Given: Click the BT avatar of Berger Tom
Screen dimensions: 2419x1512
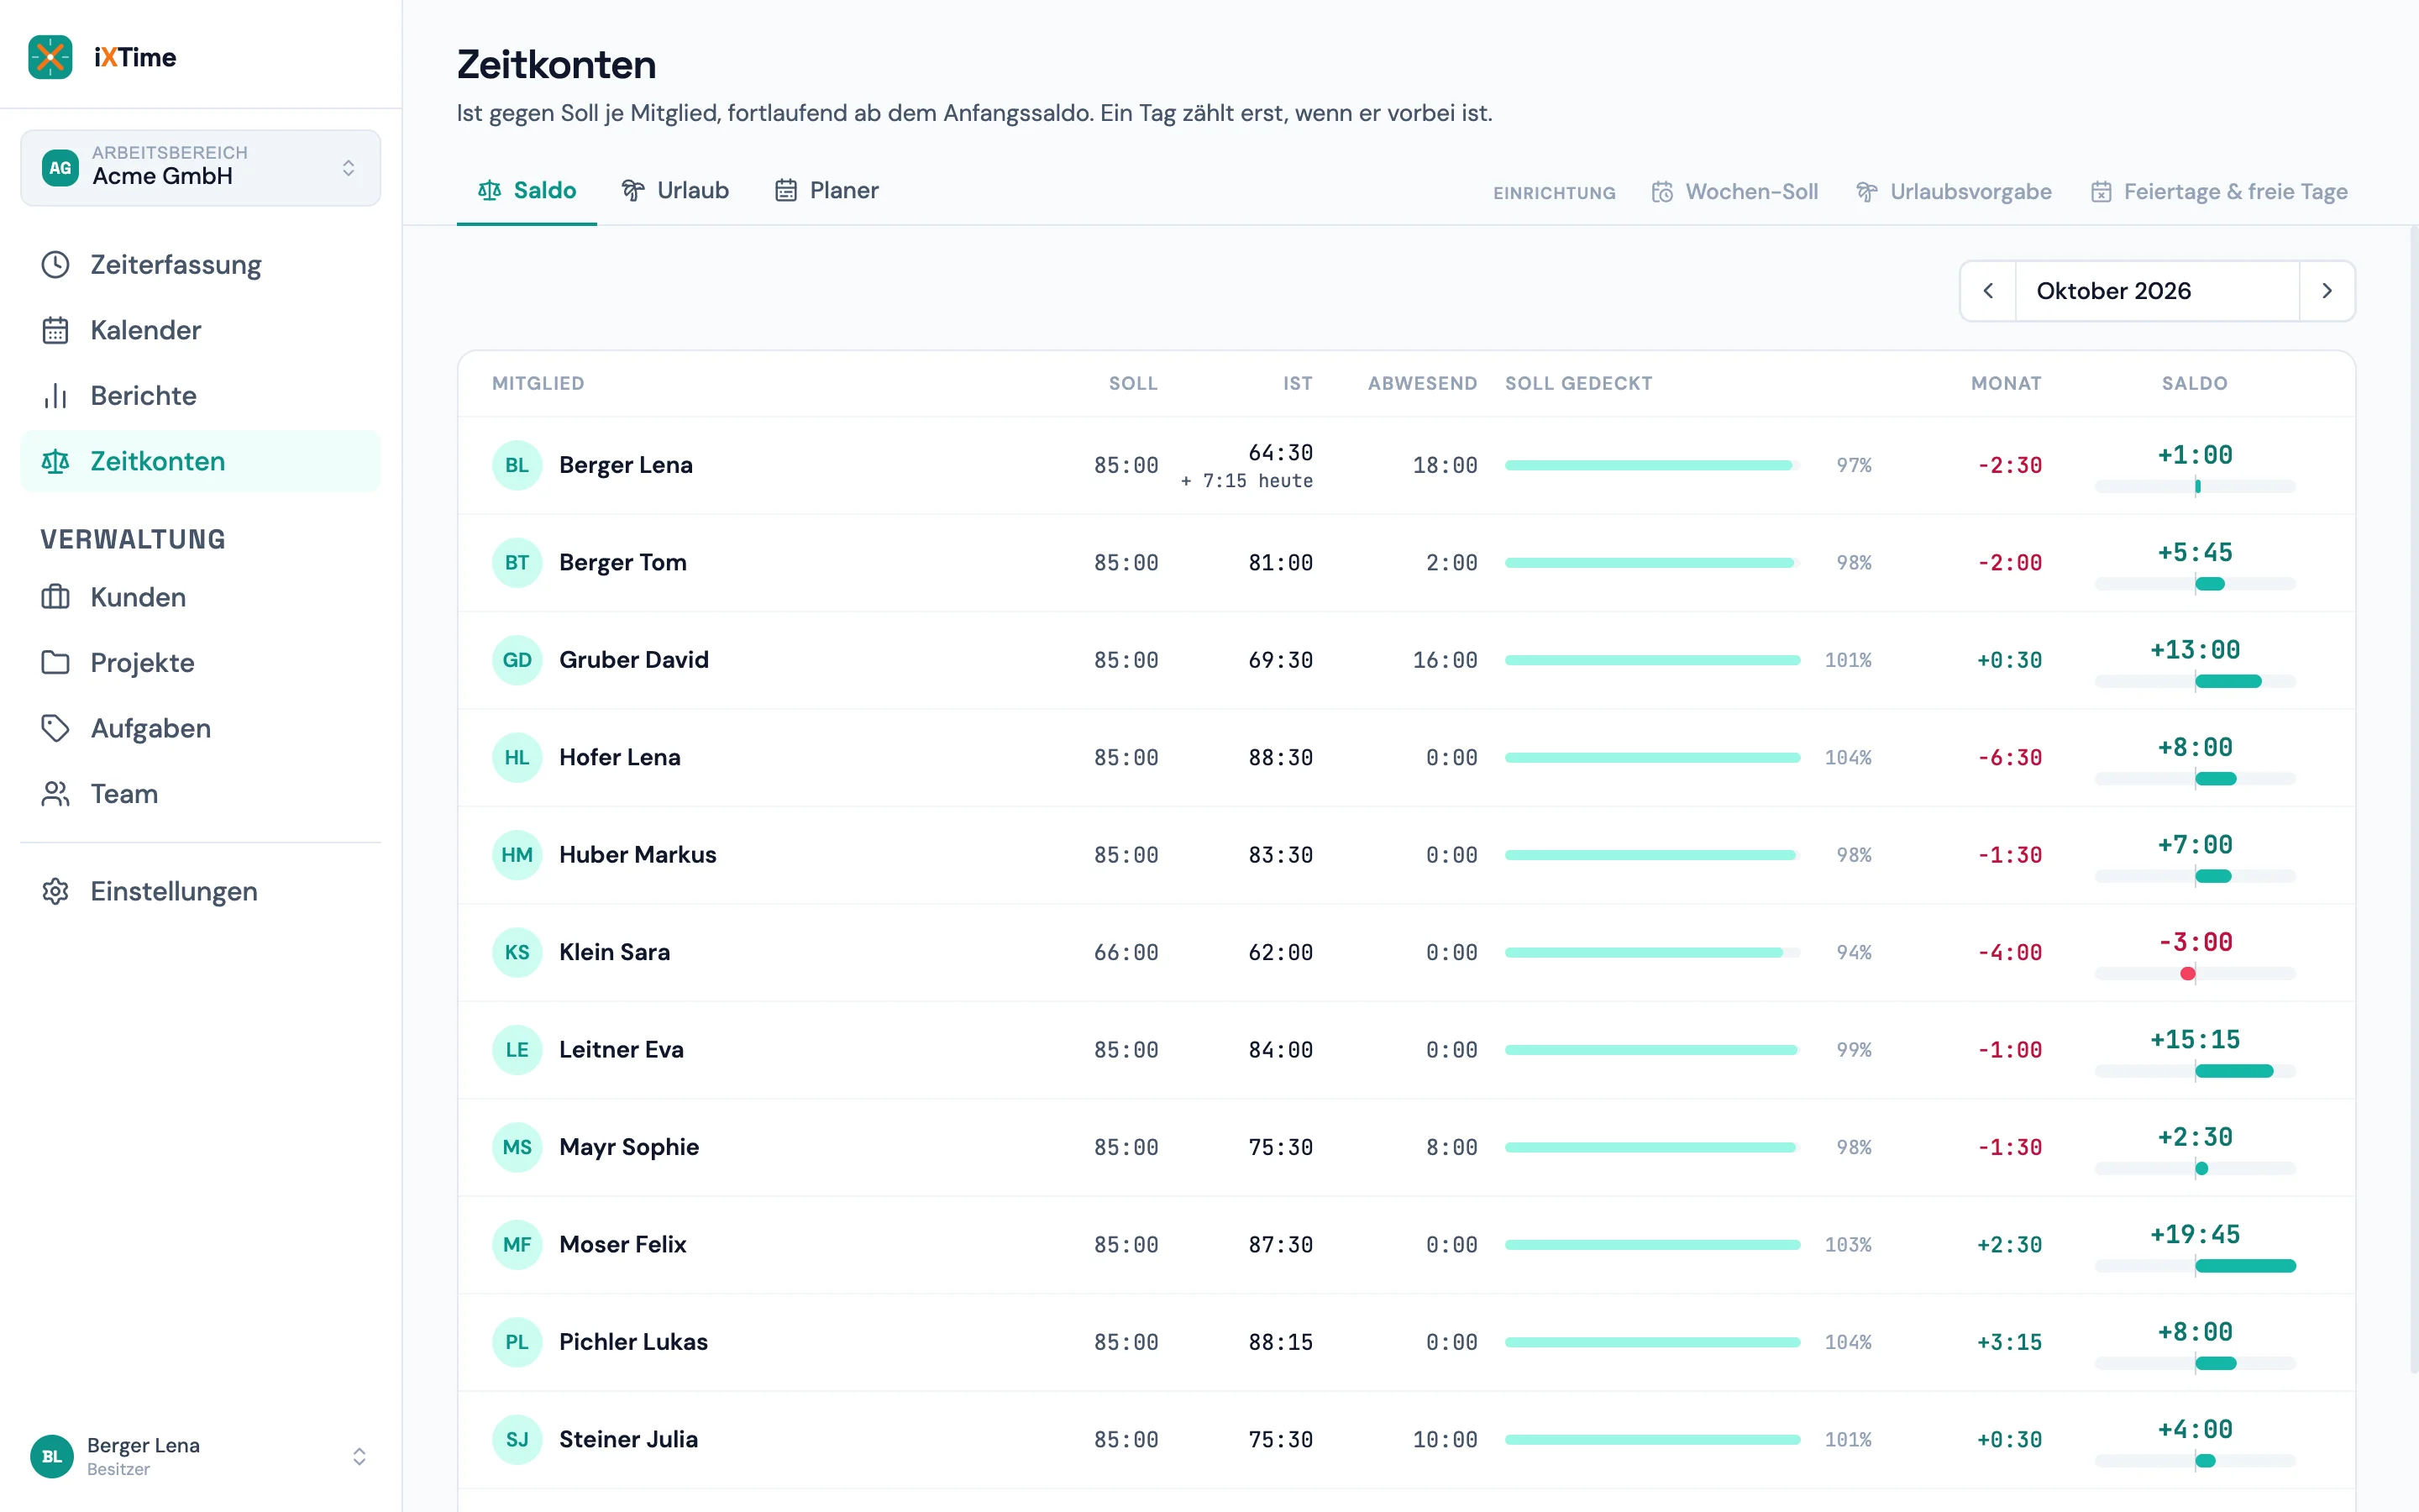Looking at the screenshot, I should point(517,563).
